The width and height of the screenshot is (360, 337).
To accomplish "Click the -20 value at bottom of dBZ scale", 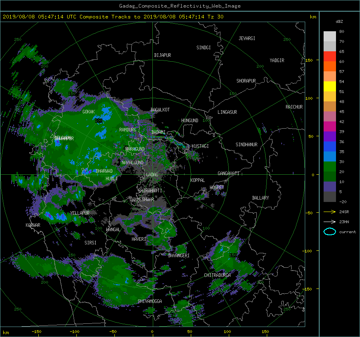I will click(343, 202).
